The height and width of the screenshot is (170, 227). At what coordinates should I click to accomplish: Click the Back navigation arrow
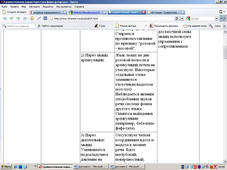tap(11, 18)
